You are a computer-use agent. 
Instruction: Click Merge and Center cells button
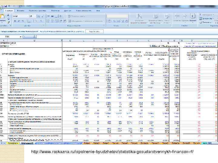coord(86,21)
